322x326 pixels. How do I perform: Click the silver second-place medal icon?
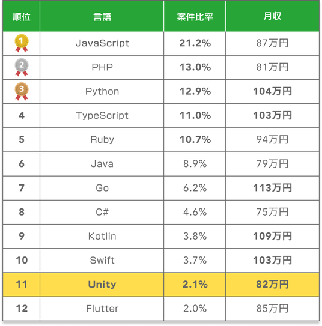point(22,67)
